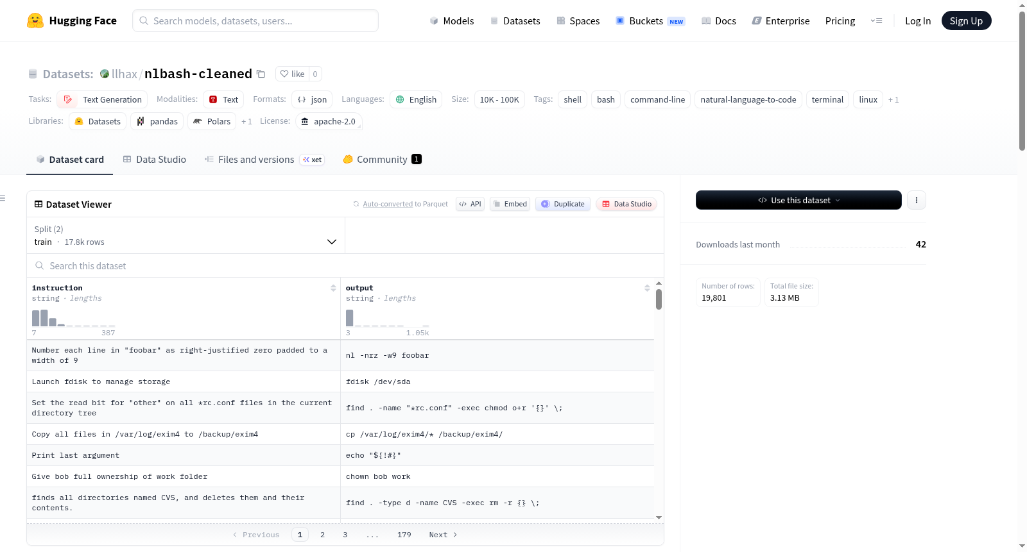The image size is (1027, 552).
Task: Click the Log In link
Action: click(x=918, y=21)
